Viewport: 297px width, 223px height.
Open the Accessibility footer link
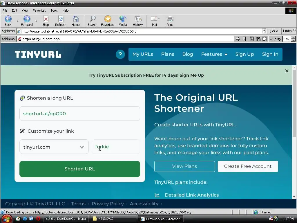click(144, 204)
